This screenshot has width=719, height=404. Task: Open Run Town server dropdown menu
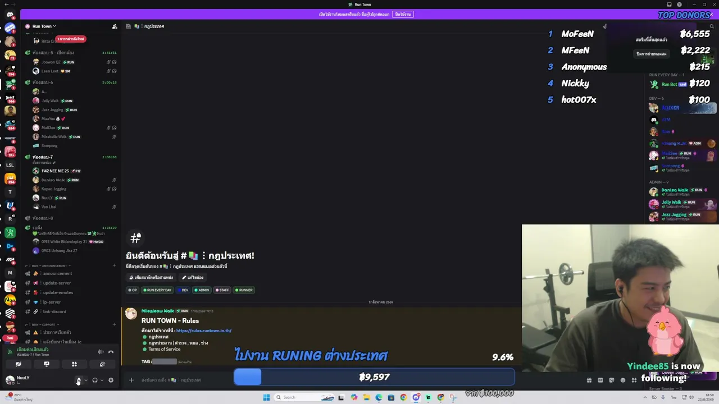click(x=44, y=26)
